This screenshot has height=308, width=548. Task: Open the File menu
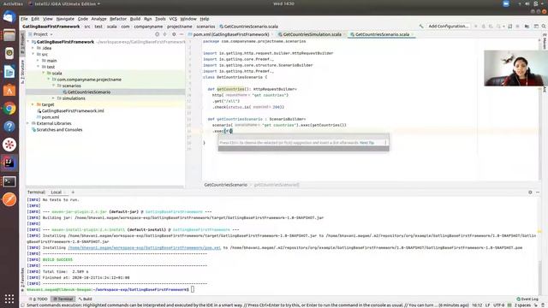24,19
